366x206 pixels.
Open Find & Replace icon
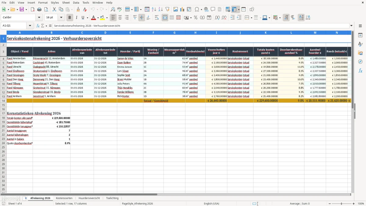[x=113, y=9]
